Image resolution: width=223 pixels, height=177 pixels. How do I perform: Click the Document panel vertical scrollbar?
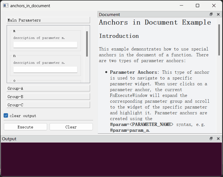[x=219, y=36]
